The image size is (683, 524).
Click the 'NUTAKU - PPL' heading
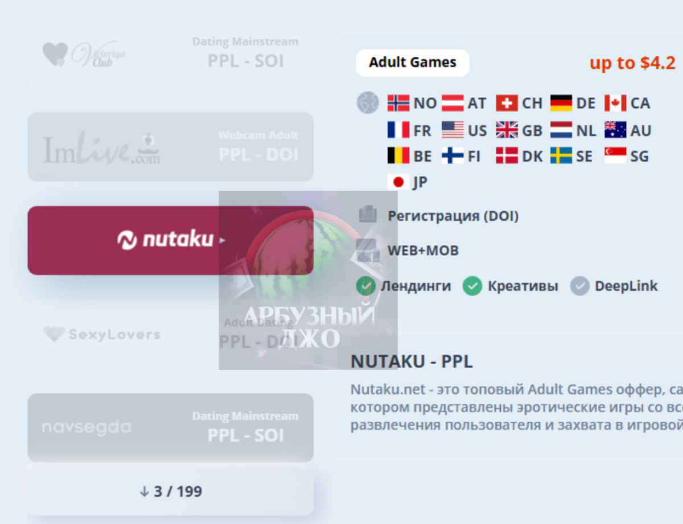412,361
